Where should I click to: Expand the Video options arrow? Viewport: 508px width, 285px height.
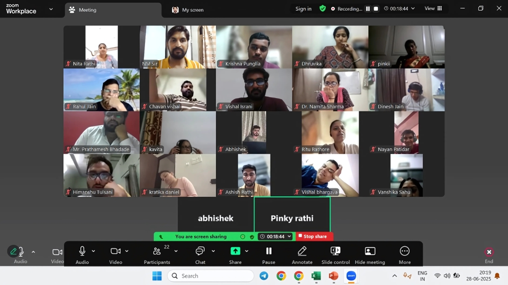click(127, 251)
